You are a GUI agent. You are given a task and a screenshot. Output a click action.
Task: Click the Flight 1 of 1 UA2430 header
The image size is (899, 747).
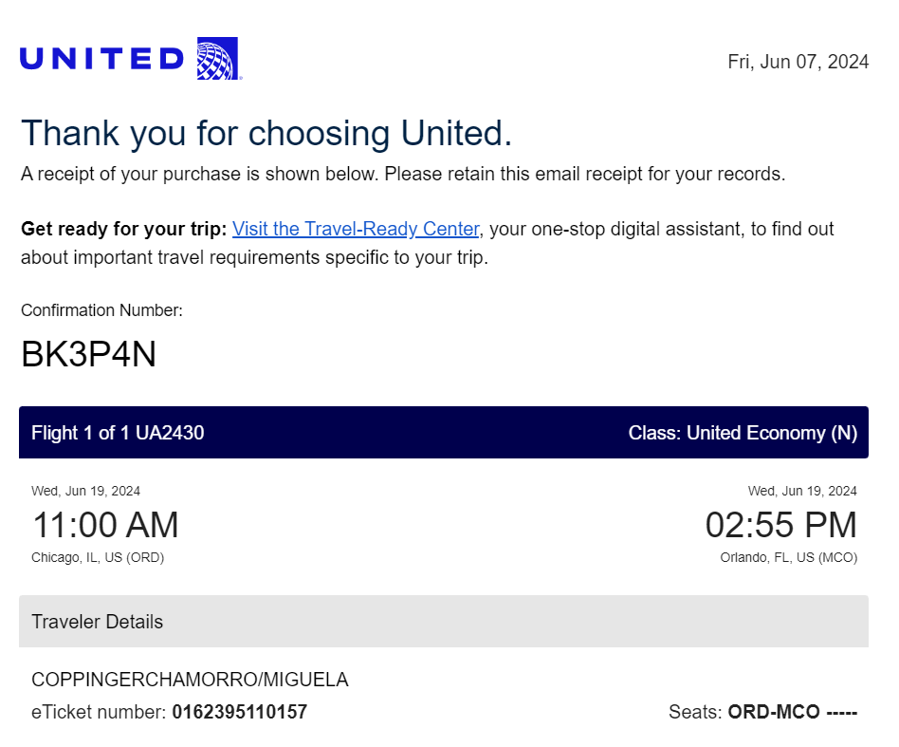tap(118, 433)
